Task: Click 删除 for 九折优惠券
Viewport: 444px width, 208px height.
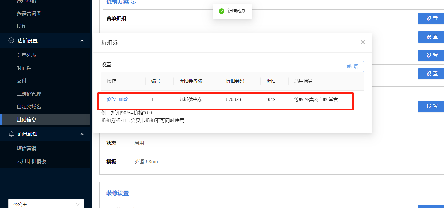Action: tap(123, 99)
